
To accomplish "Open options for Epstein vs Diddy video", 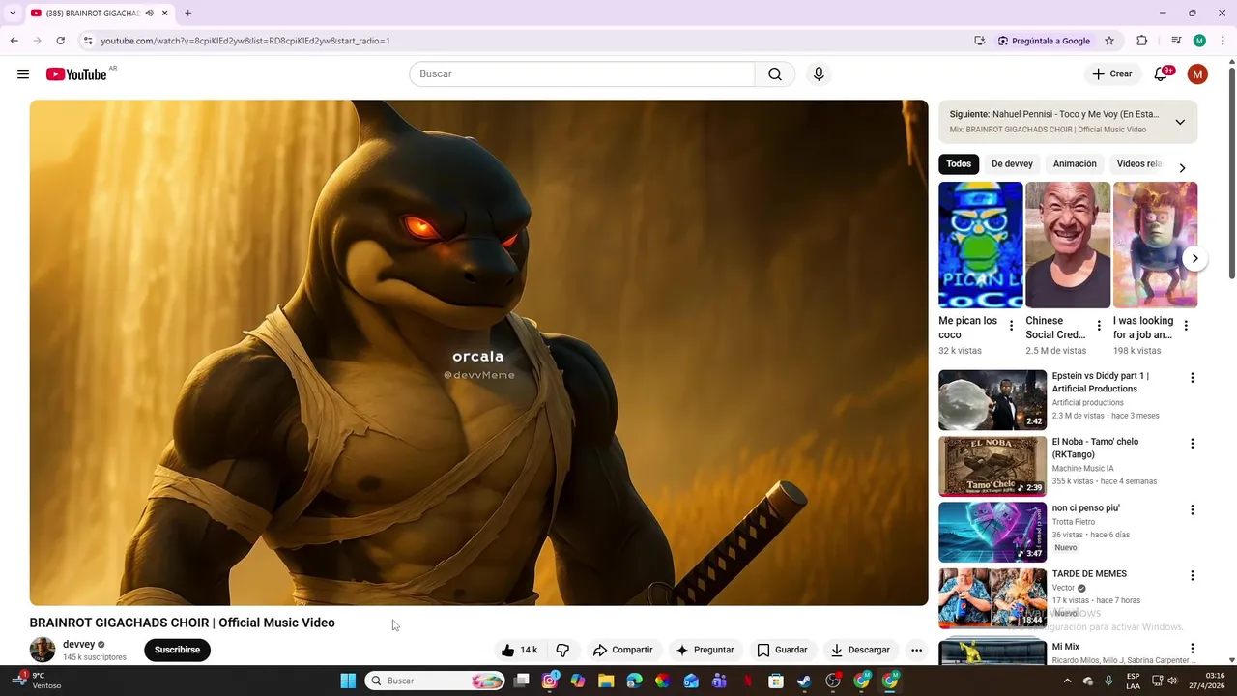I will [1192, 378].
